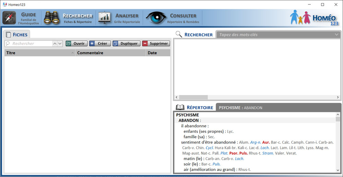The width and height of the screenshot is (343, 177).
Task: Sort by the Commentaire column header
Action: [x=110, y=53]
